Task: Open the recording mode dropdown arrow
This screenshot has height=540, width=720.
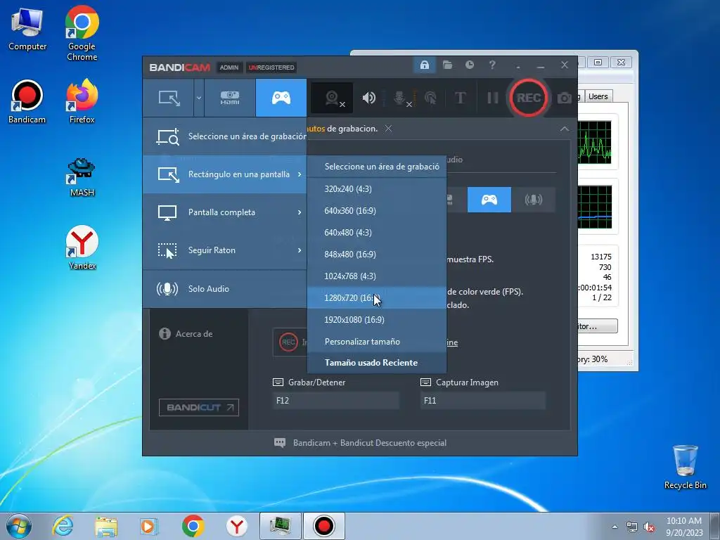Action: (199, 98)
